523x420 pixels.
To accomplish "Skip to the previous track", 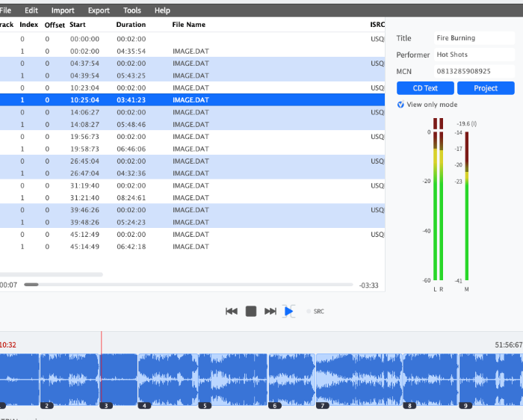I will click(x=232, y=311).
